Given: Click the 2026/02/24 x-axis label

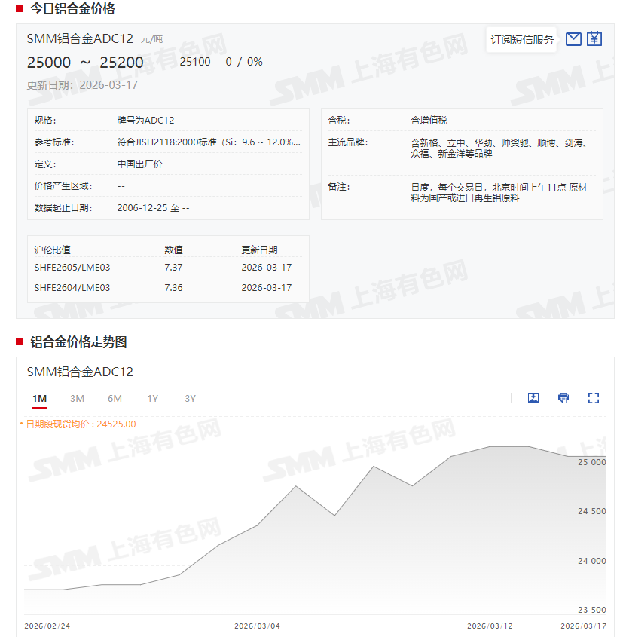Looking at the screenshot, I should pos(47,626).
